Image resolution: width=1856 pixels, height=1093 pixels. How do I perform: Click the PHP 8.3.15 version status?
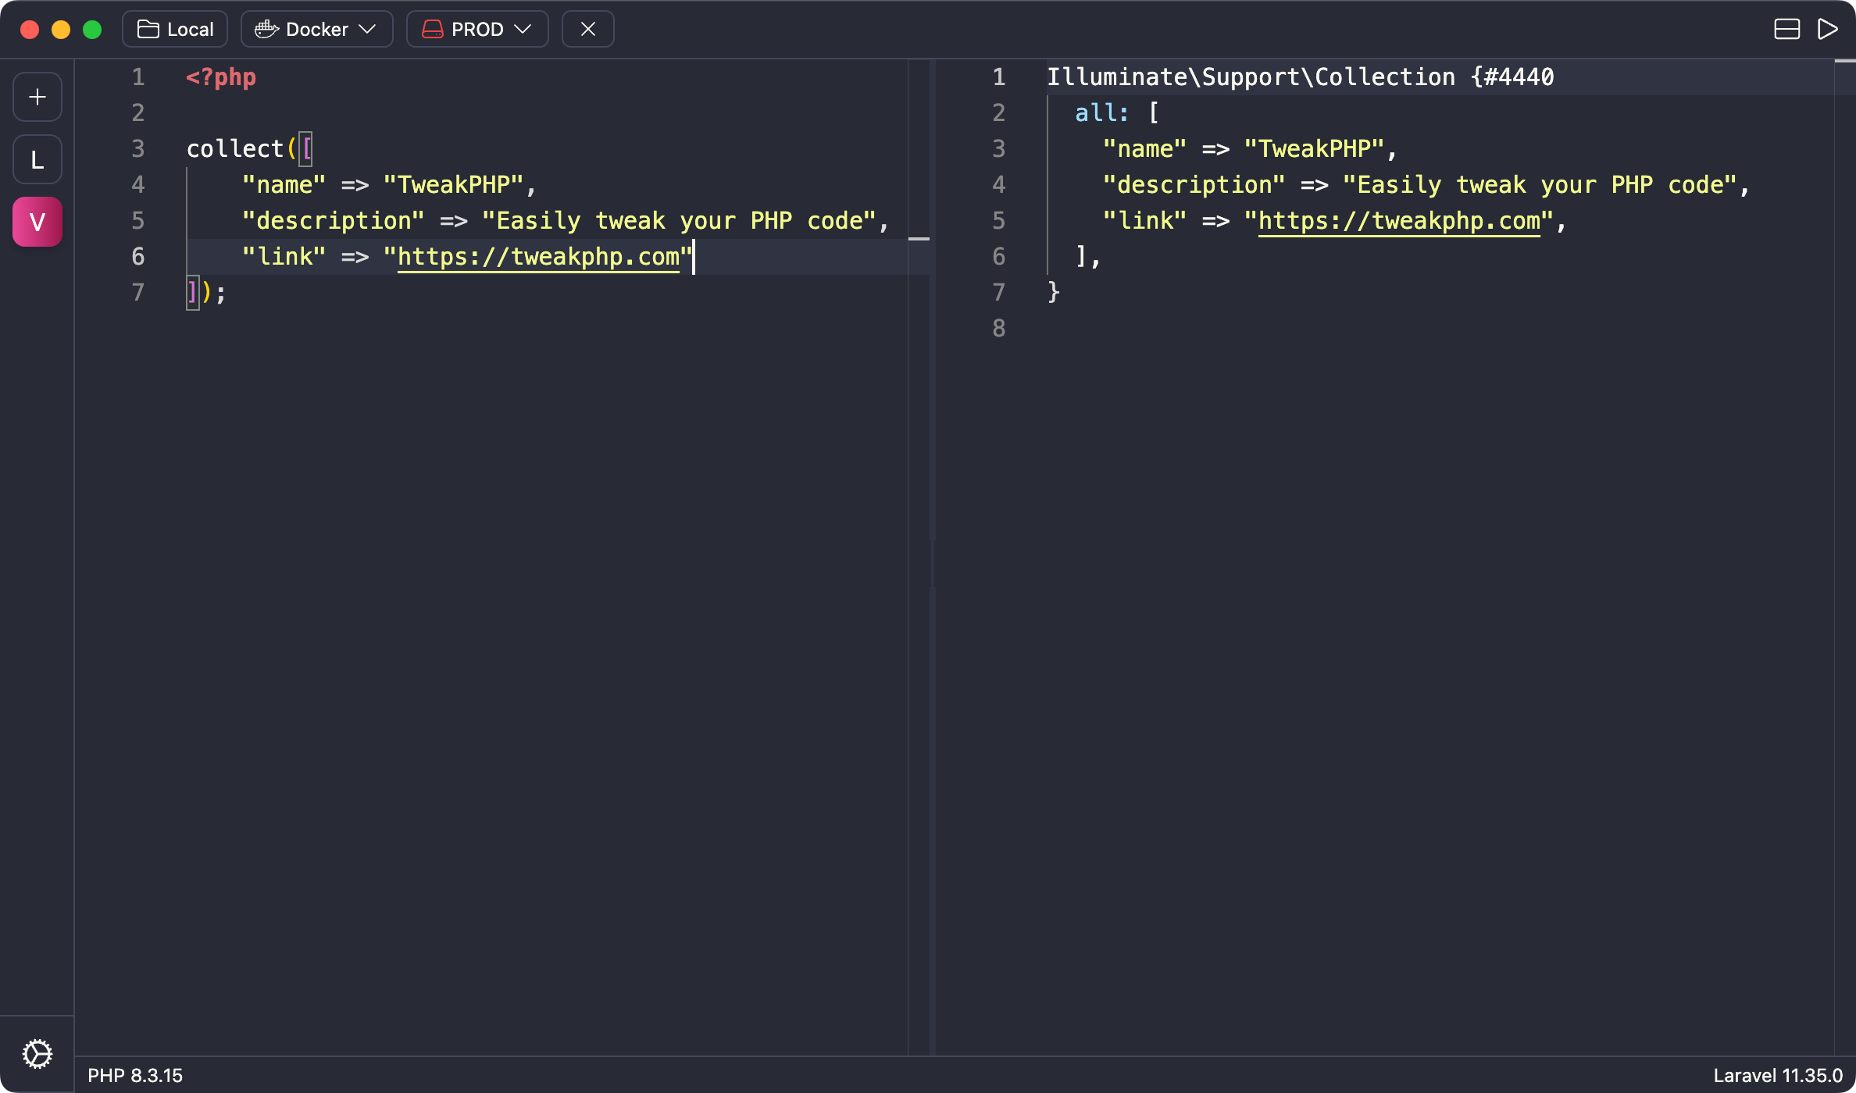(135, 1075)
